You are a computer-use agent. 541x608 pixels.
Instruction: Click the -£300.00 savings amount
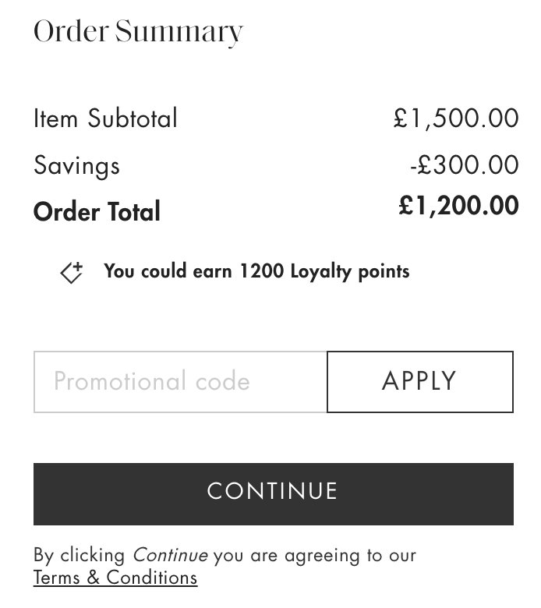[x=465, y=165]
